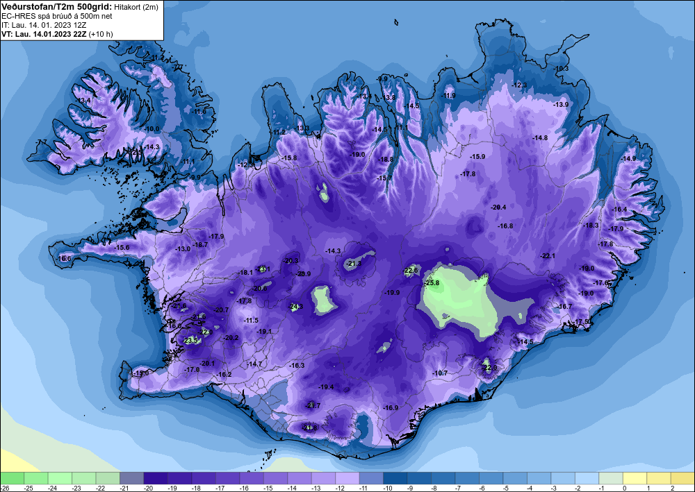
Task: Click the -15.7 temperature label
Action: tap(385, 178)
